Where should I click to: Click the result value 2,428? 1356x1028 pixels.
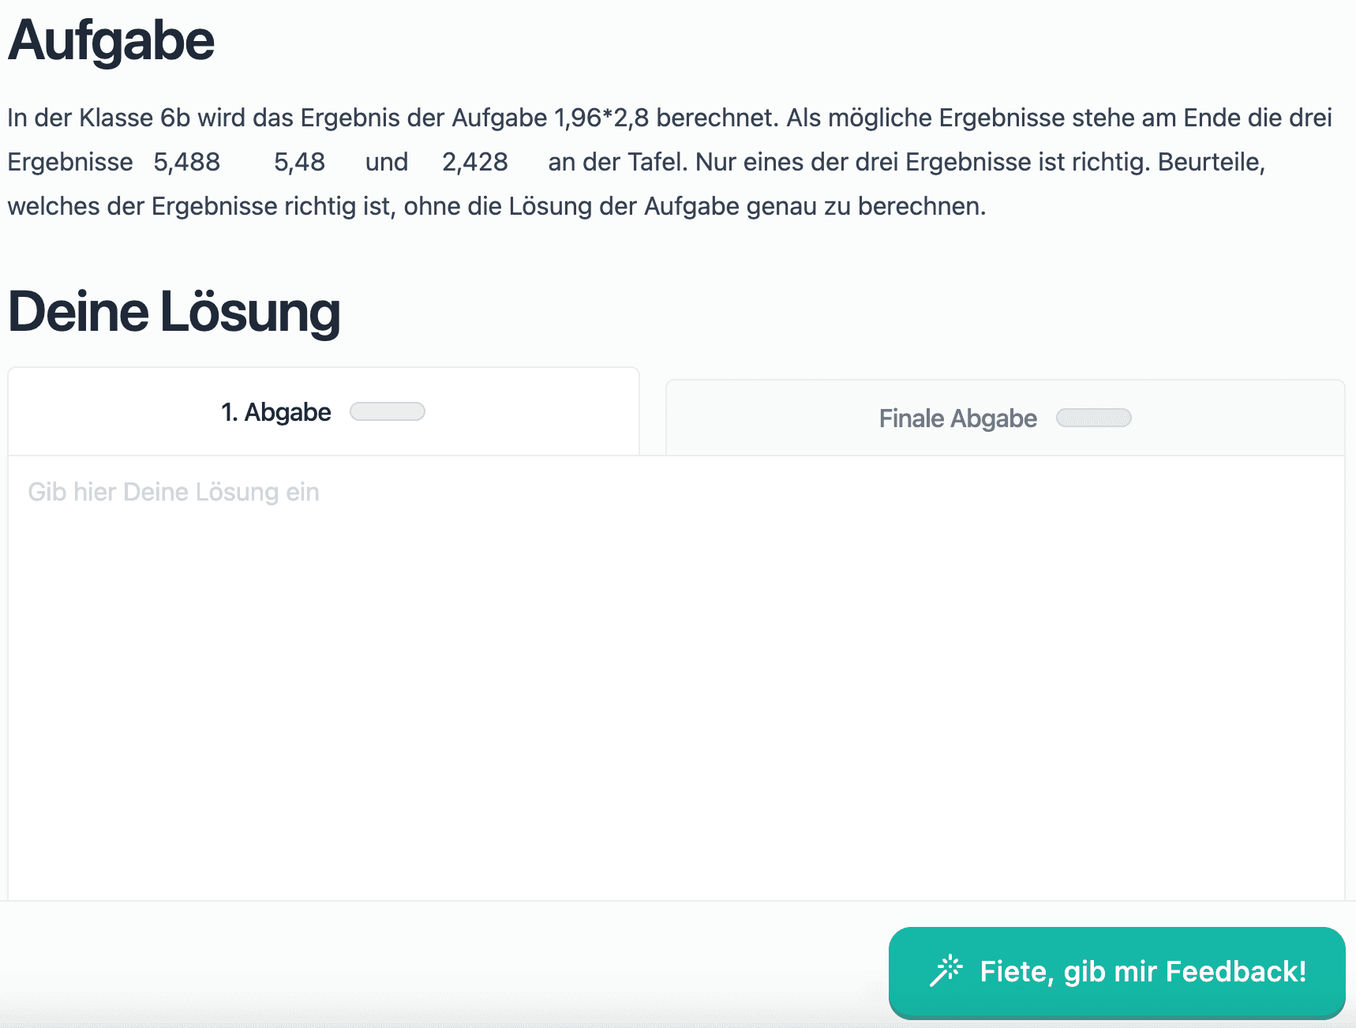click(x=474, y=162)
